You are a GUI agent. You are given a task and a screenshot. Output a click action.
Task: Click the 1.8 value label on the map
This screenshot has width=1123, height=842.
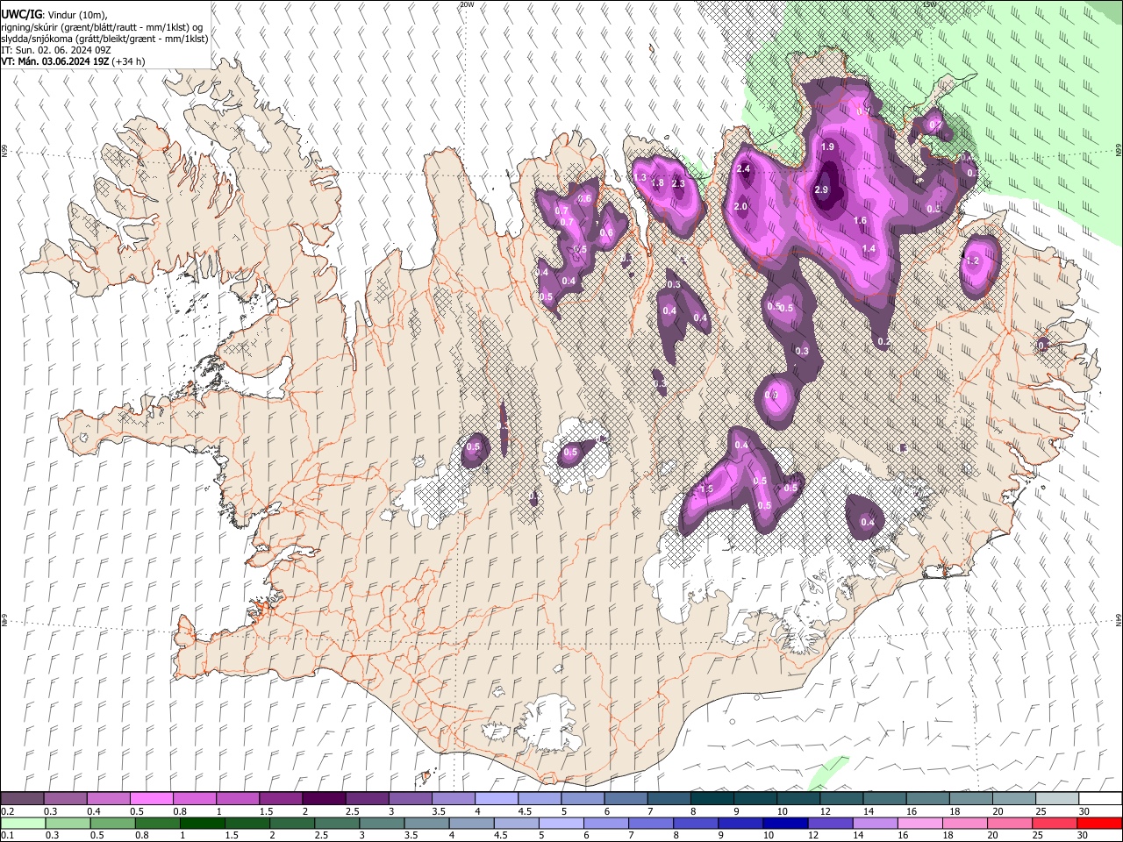click(x=657, y=183)
